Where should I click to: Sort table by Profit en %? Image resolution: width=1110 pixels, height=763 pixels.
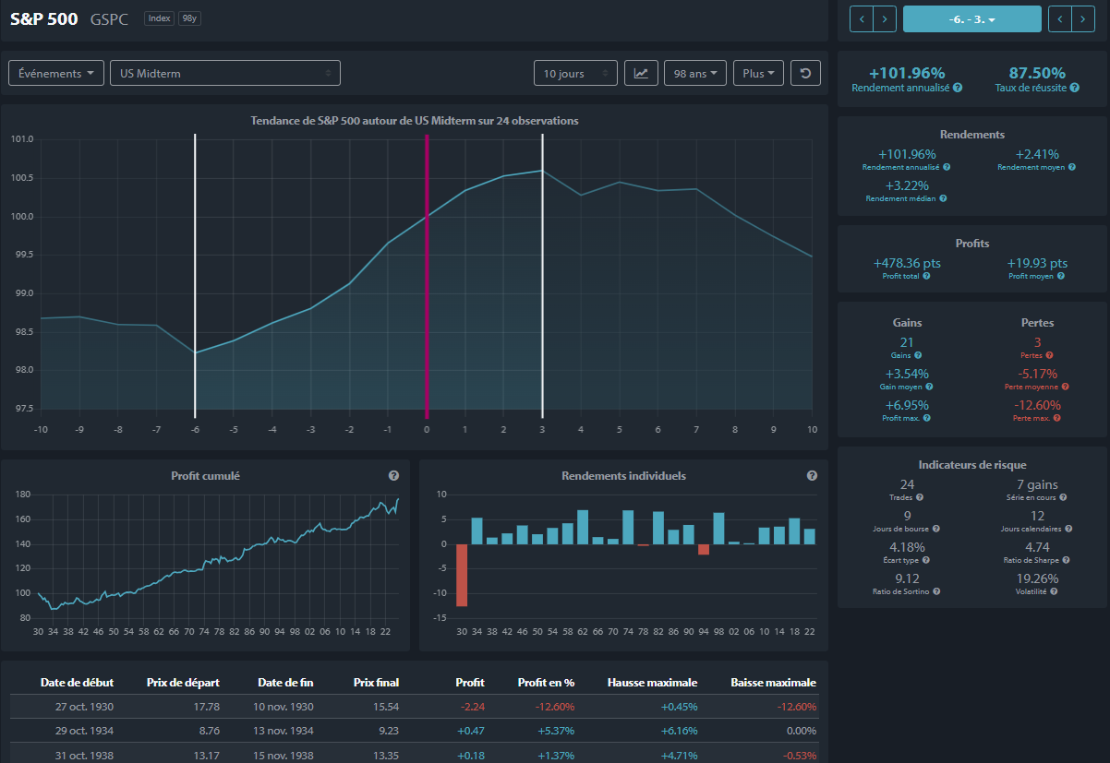[545, 683]
